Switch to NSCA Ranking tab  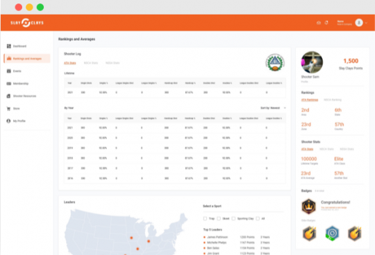click(x=333, y=100)
